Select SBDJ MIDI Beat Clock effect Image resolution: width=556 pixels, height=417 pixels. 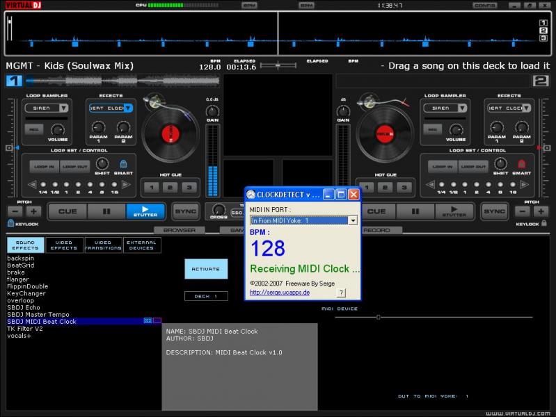tap(84, 321)
